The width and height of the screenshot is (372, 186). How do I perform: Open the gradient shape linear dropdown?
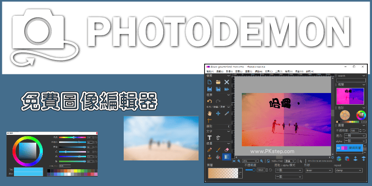(319, 170)
